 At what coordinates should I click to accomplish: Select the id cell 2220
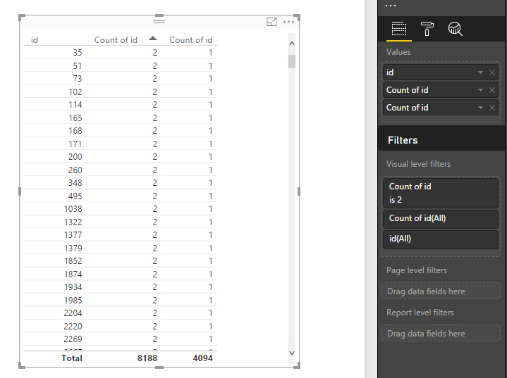(73, 327)
